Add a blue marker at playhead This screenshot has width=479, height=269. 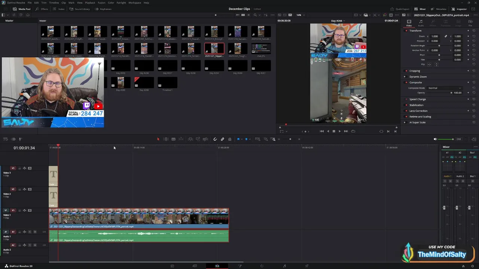246,139
